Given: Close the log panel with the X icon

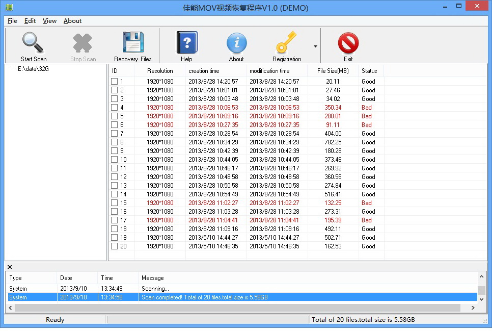Looking at the screenshot, I should tap(10, 267).
